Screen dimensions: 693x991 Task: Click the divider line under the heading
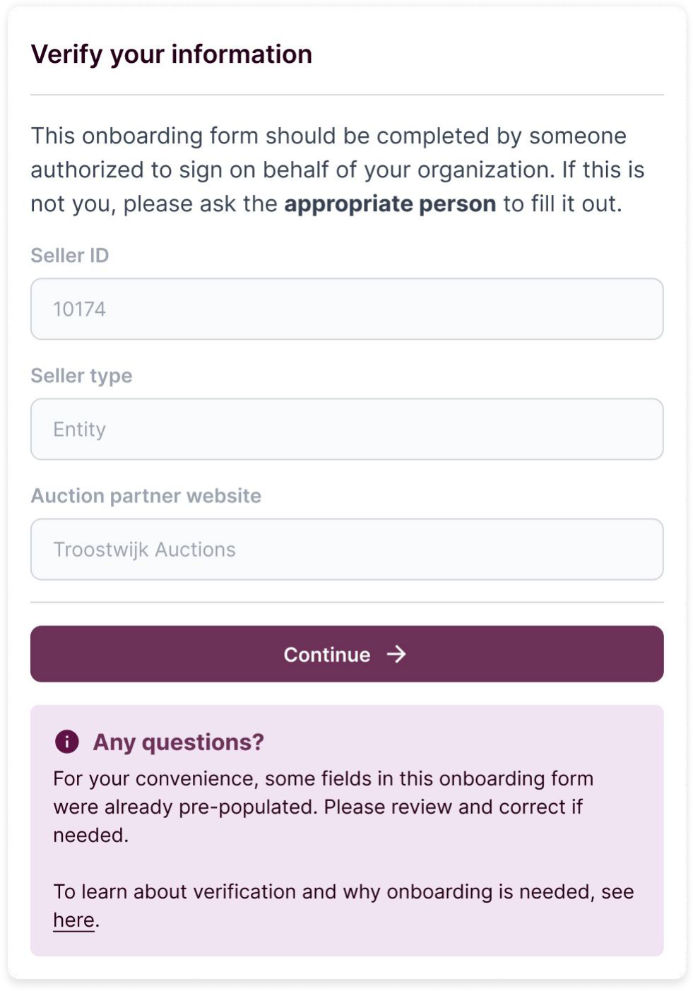coord(346,95)
